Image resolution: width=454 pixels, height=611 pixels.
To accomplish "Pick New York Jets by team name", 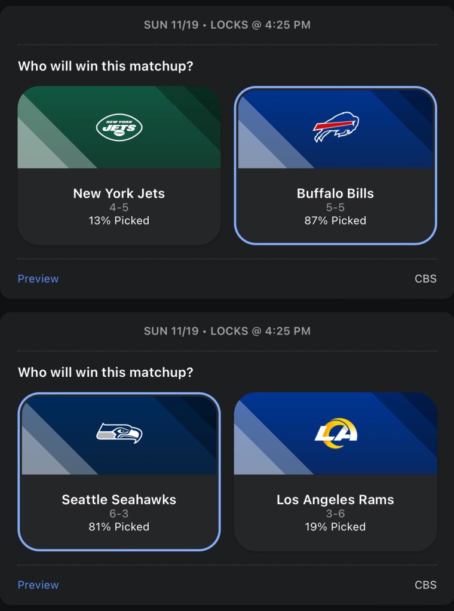I will point(119,194).
